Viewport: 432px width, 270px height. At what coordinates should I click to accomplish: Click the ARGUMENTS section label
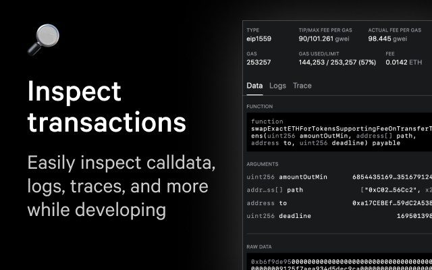tap(264, 164)
